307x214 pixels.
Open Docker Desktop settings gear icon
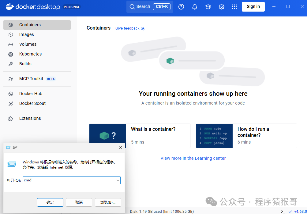point(222,7)
